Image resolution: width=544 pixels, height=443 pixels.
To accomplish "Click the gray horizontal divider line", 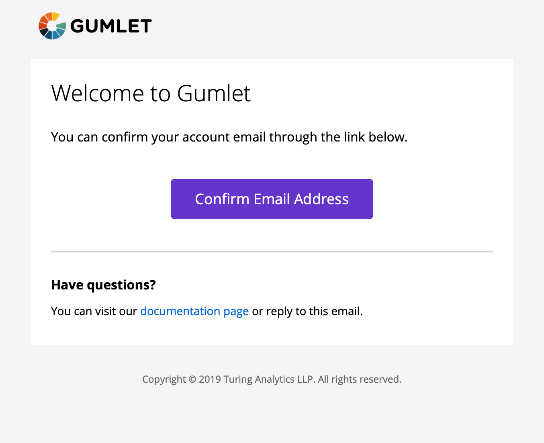I will tap(272, 252).
